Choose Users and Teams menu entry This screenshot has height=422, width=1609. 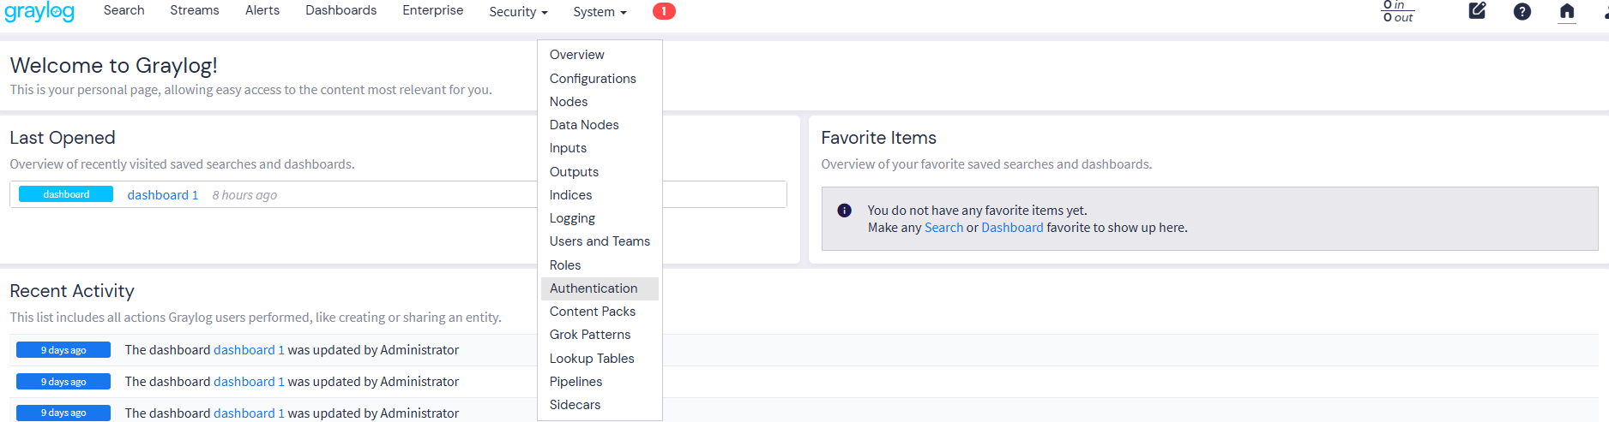[x=600, y=241]
